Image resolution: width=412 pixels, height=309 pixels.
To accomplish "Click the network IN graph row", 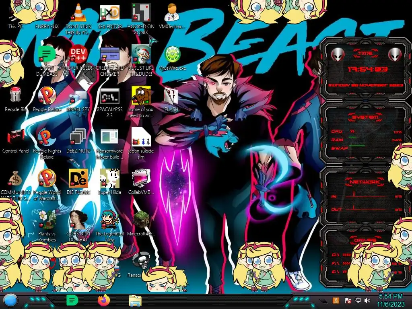I will 367,195.
